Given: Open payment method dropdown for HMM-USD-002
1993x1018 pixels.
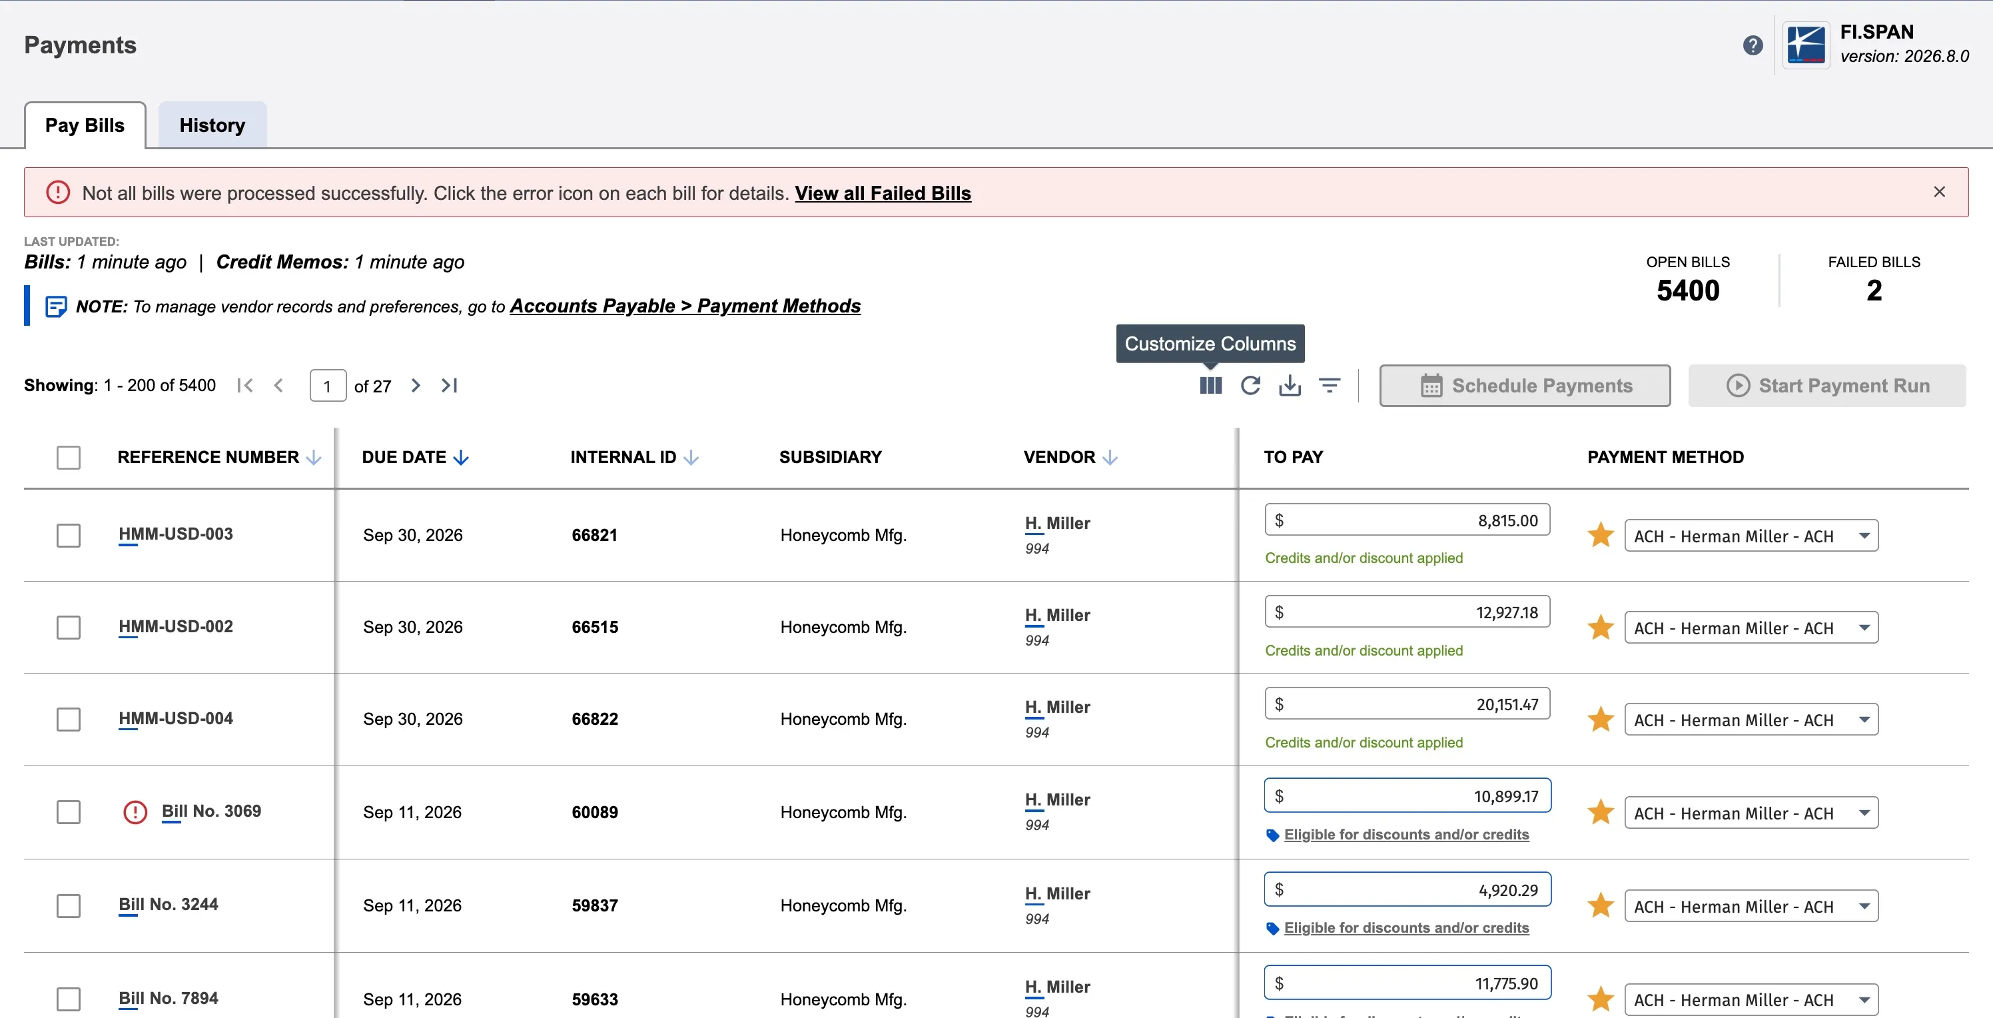Looking at the screenshot, I should [x=1751, y=628].
